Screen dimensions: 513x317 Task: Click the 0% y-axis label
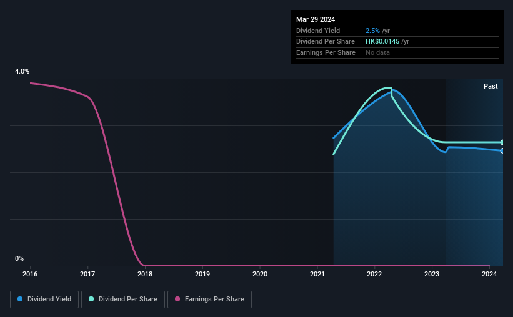pos(19,258)
